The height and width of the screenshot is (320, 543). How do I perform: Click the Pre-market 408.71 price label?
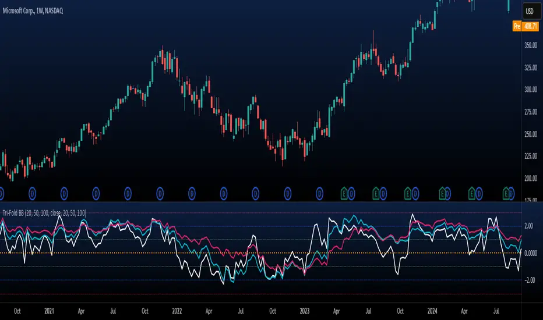tap(526, 26)
